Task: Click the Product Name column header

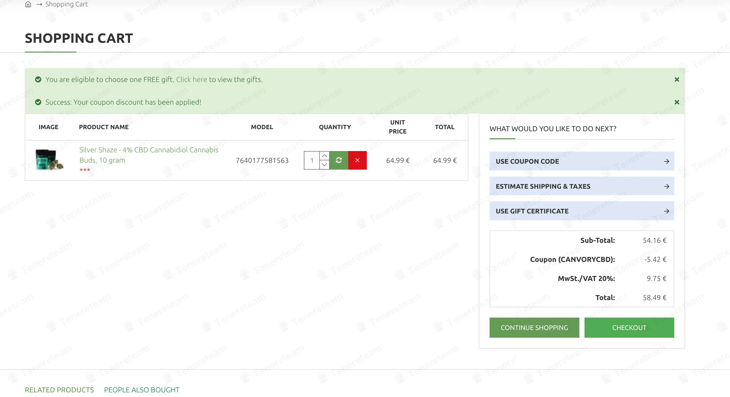Action: tap(104, 127)
